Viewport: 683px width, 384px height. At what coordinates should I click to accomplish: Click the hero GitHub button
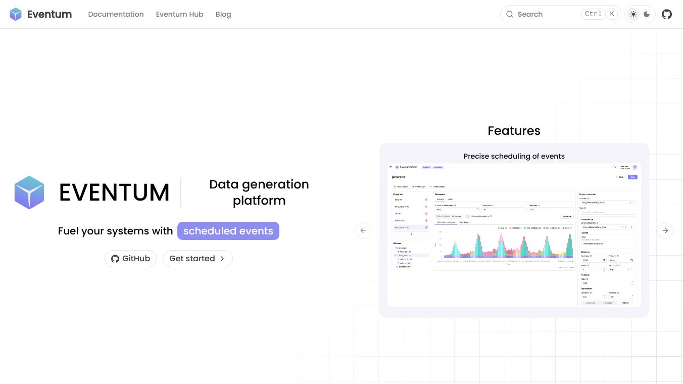pyautogui.click(x=130, y=259)
